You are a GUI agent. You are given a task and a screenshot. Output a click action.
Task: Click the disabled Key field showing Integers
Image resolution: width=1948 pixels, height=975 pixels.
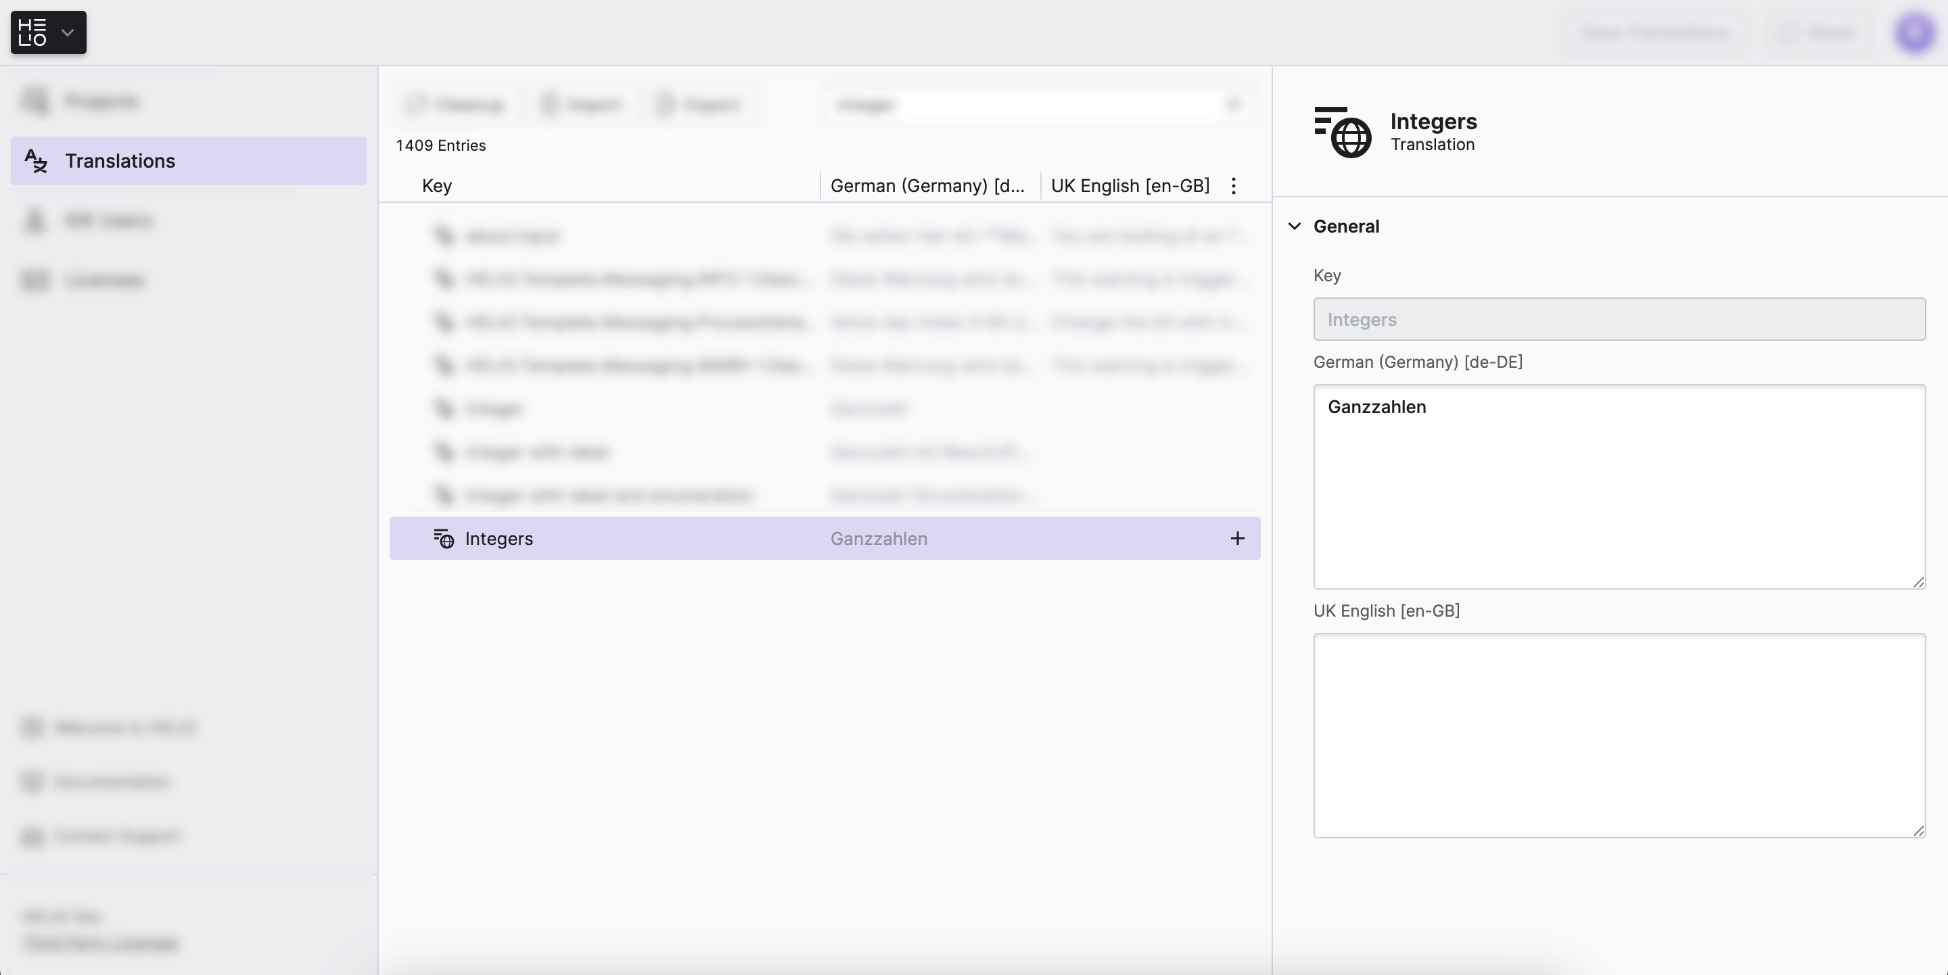coord(1619,319)
